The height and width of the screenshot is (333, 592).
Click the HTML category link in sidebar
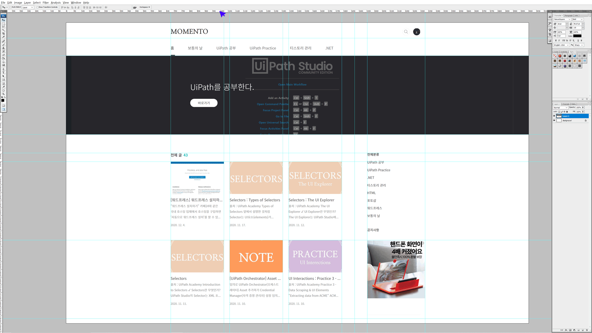(x=371, y=193)
